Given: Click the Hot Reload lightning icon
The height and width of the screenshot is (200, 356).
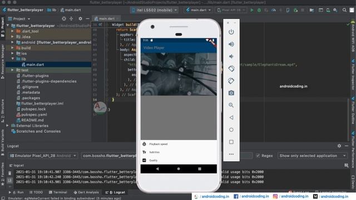Looking at the screenshot, I should pos(280,10).
